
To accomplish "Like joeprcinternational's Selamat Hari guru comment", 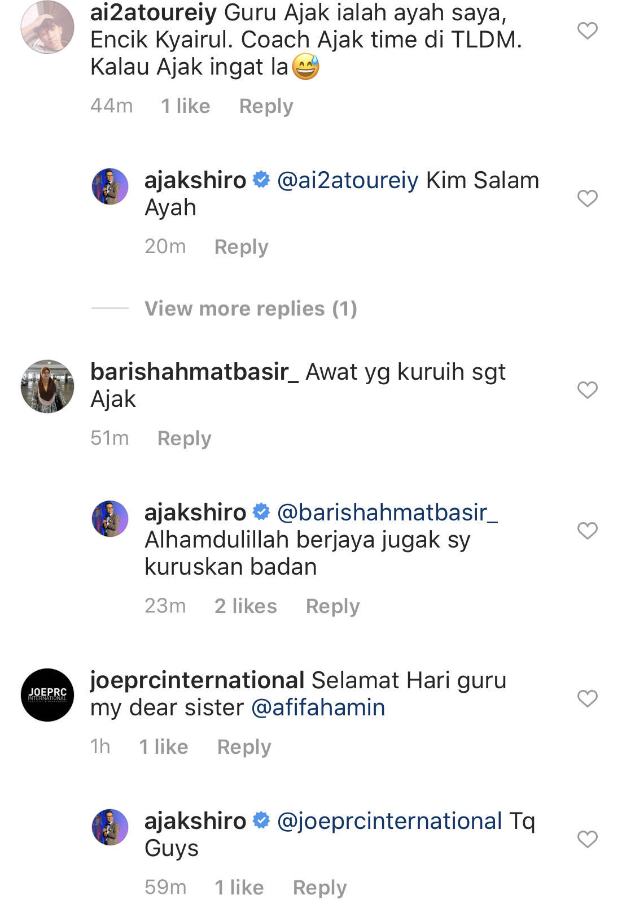I will pyautogui.click(x=587, y=698).
